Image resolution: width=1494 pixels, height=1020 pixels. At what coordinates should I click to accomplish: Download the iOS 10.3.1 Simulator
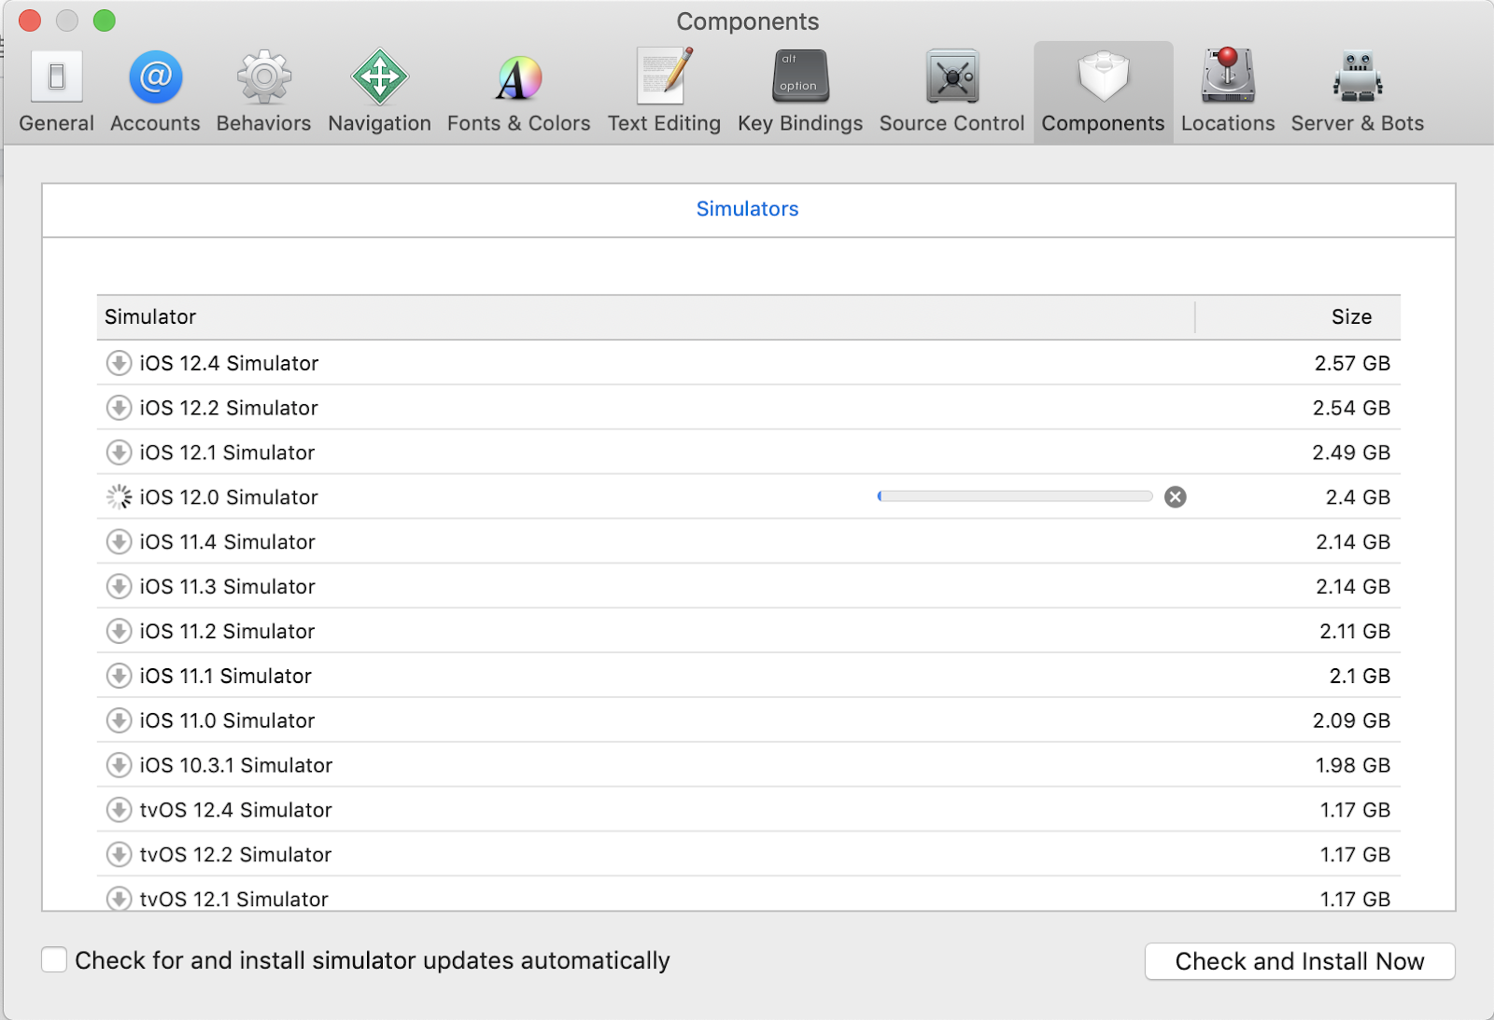119,765
